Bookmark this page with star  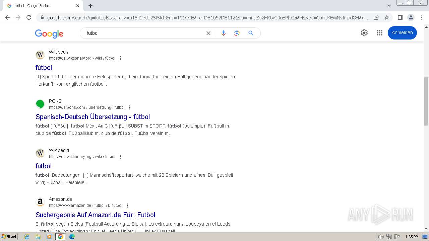[x=387, y=17]
